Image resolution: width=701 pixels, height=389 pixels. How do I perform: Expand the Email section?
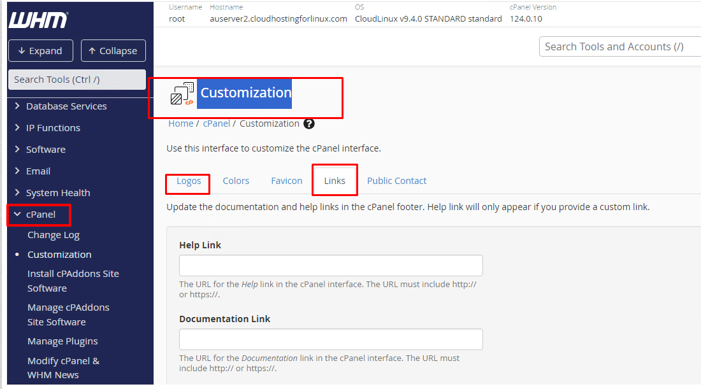pos(38,171)
